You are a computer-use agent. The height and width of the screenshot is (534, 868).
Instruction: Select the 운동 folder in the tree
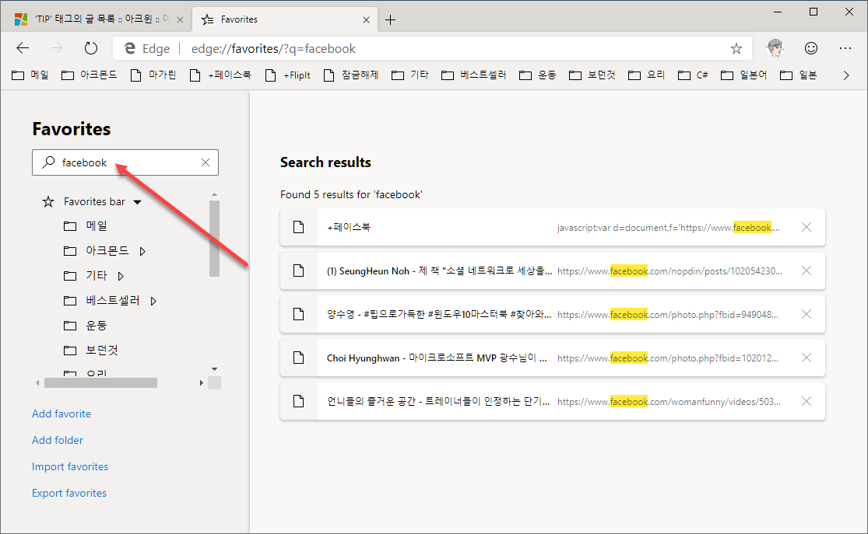coord(97,325)
